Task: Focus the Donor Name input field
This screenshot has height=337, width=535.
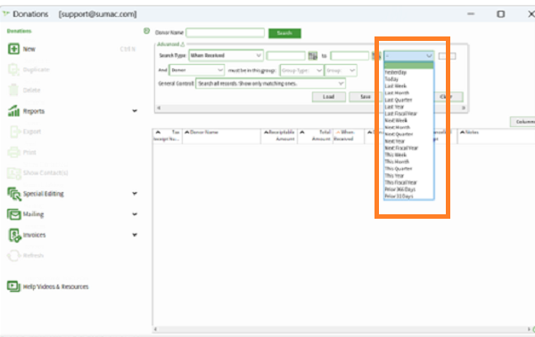Action: pos(226,33)
